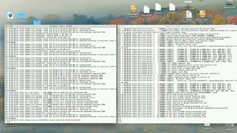Screen dimensions: 237x133
Task: Click 'device wlan0.sta3 left promiscuous mode' line
Action: [46, 92]
